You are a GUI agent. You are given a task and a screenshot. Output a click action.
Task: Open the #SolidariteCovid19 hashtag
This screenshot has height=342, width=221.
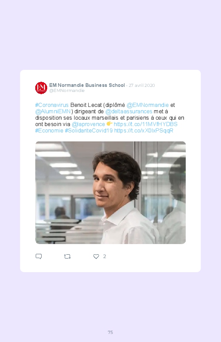click(89, 131)
